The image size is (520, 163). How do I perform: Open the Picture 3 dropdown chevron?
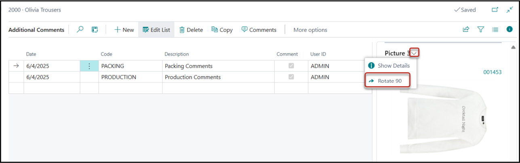click(414, 53)
